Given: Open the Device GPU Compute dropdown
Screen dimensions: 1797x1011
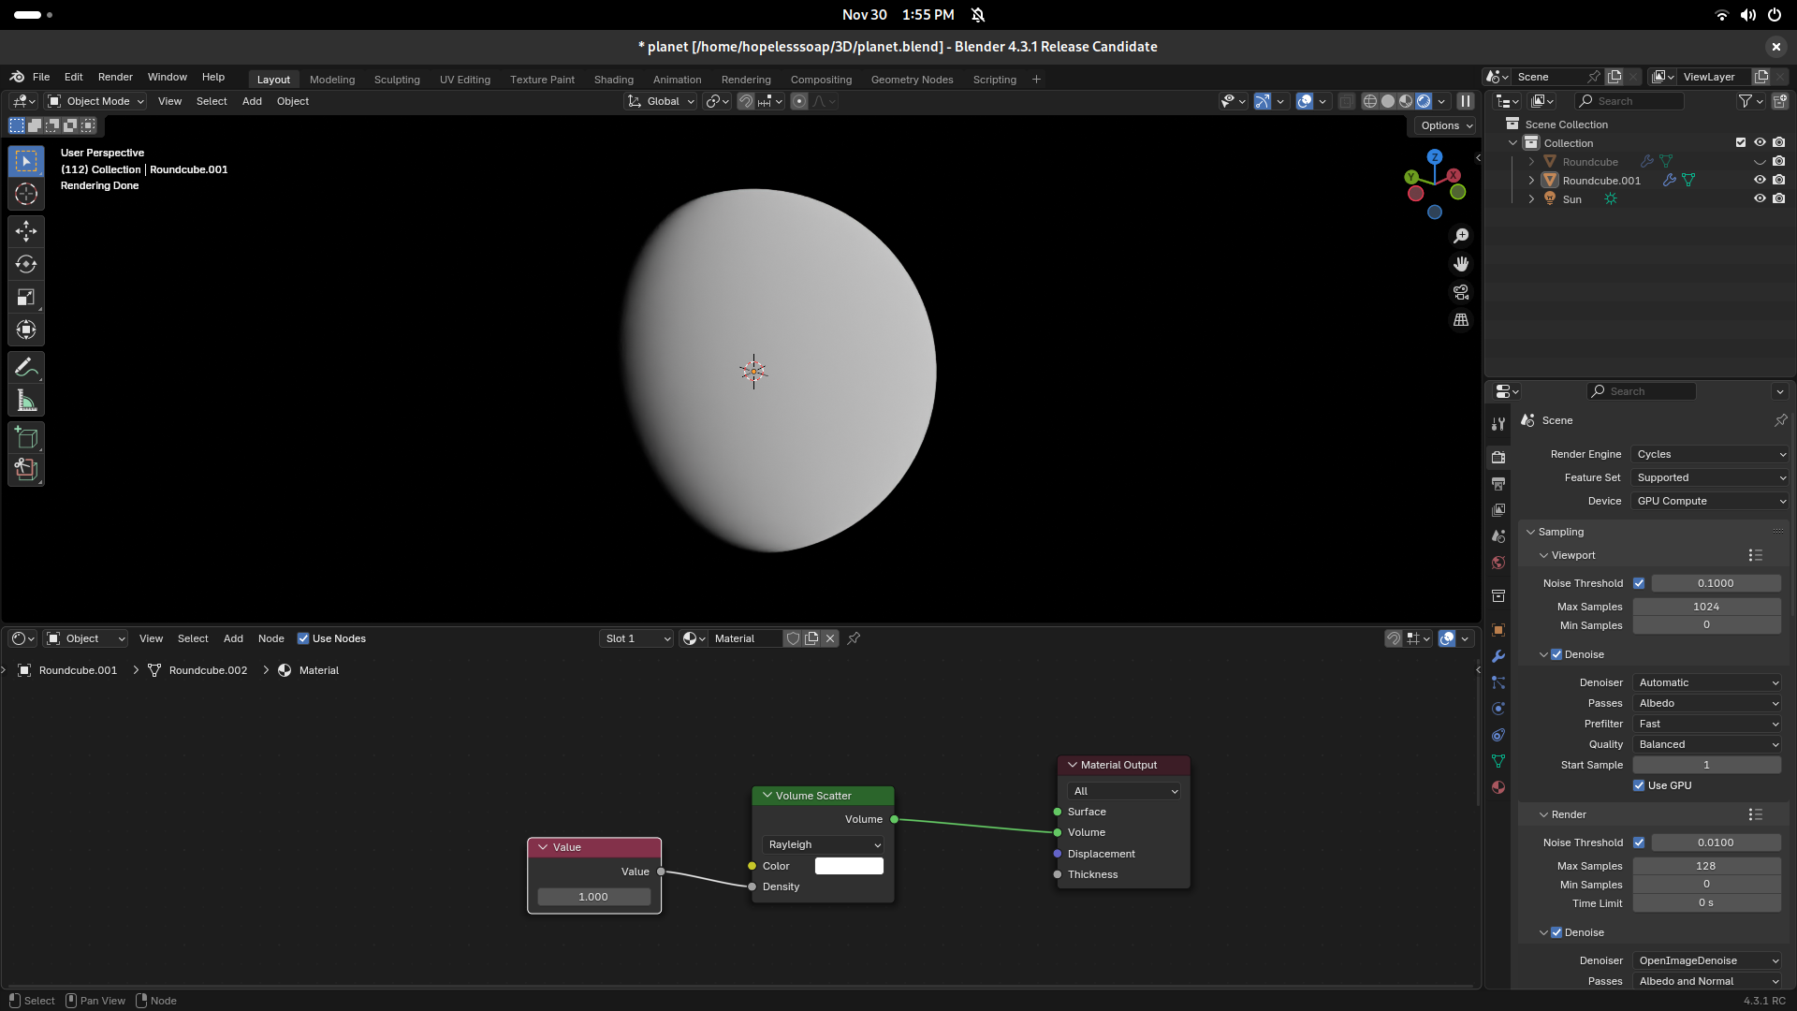Looking at the screenshot, I should coord(1710,501).
